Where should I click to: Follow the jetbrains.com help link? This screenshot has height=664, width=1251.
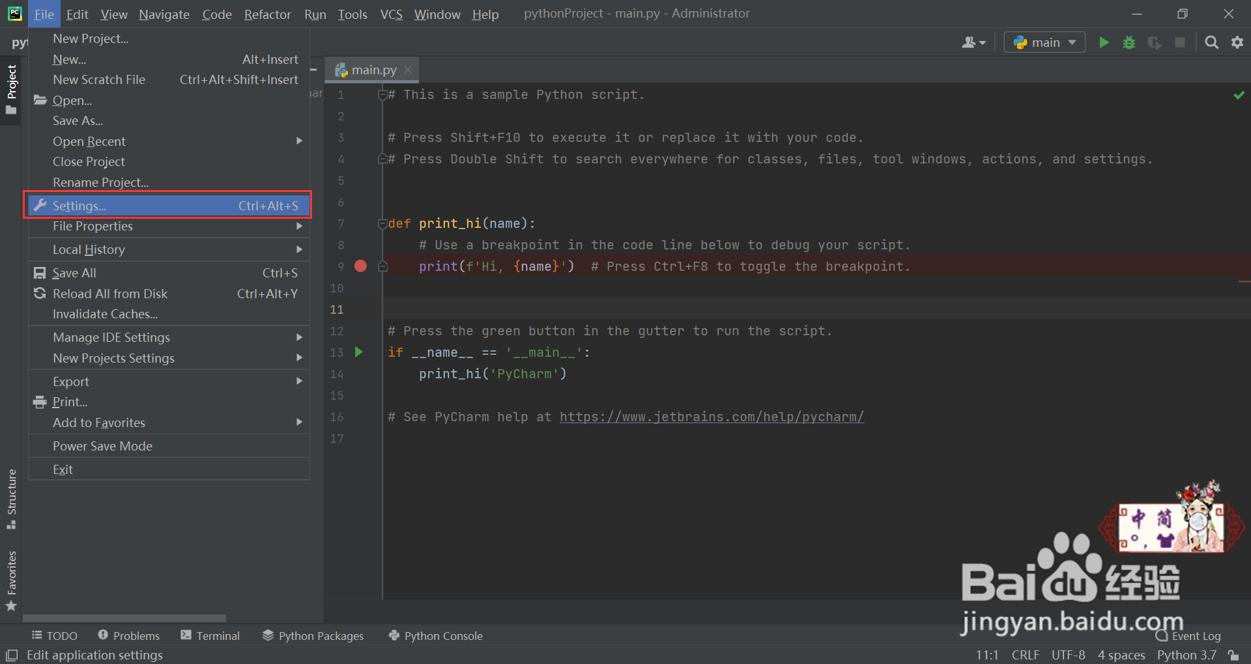pyautogui.click(x=712, y=417)
